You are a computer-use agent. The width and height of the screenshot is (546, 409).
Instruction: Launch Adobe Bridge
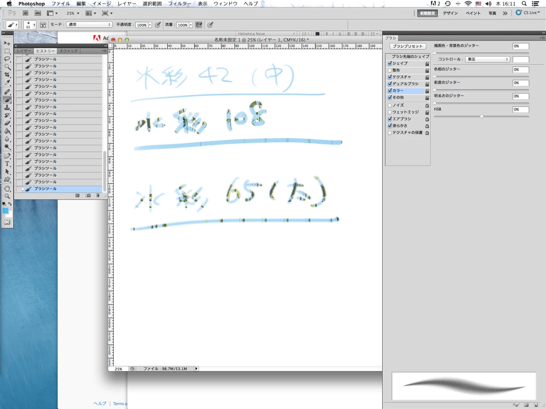click(26, 13)
